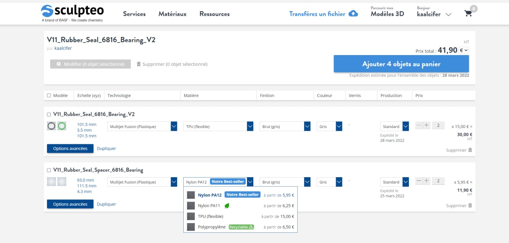Decrease quantity with minus for the 5,95 € item
The image size is (509, 243).
click(x=419, y=181)
